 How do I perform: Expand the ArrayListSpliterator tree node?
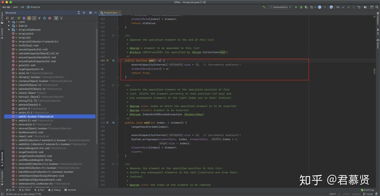point(9,30)
